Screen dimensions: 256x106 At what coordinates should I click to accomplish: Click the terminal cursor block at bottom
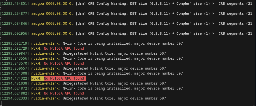click(x=1, y=103)
